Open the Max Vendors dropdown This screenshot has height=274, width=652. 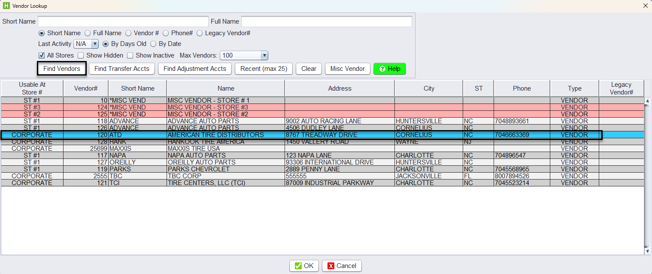click(x=244, y=55)
